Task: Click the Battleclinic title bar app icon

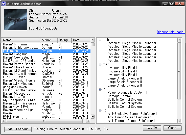Action: (x=4, y=4)
